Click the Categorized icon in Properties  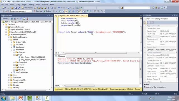point(145,22)
